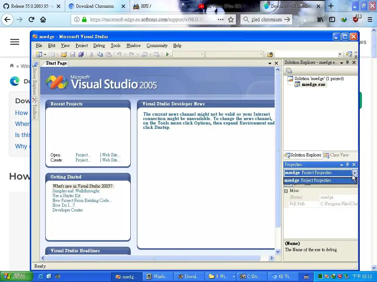377x282 pixels.
Task: Select the Start Page tab
Action: click(56, 63)
